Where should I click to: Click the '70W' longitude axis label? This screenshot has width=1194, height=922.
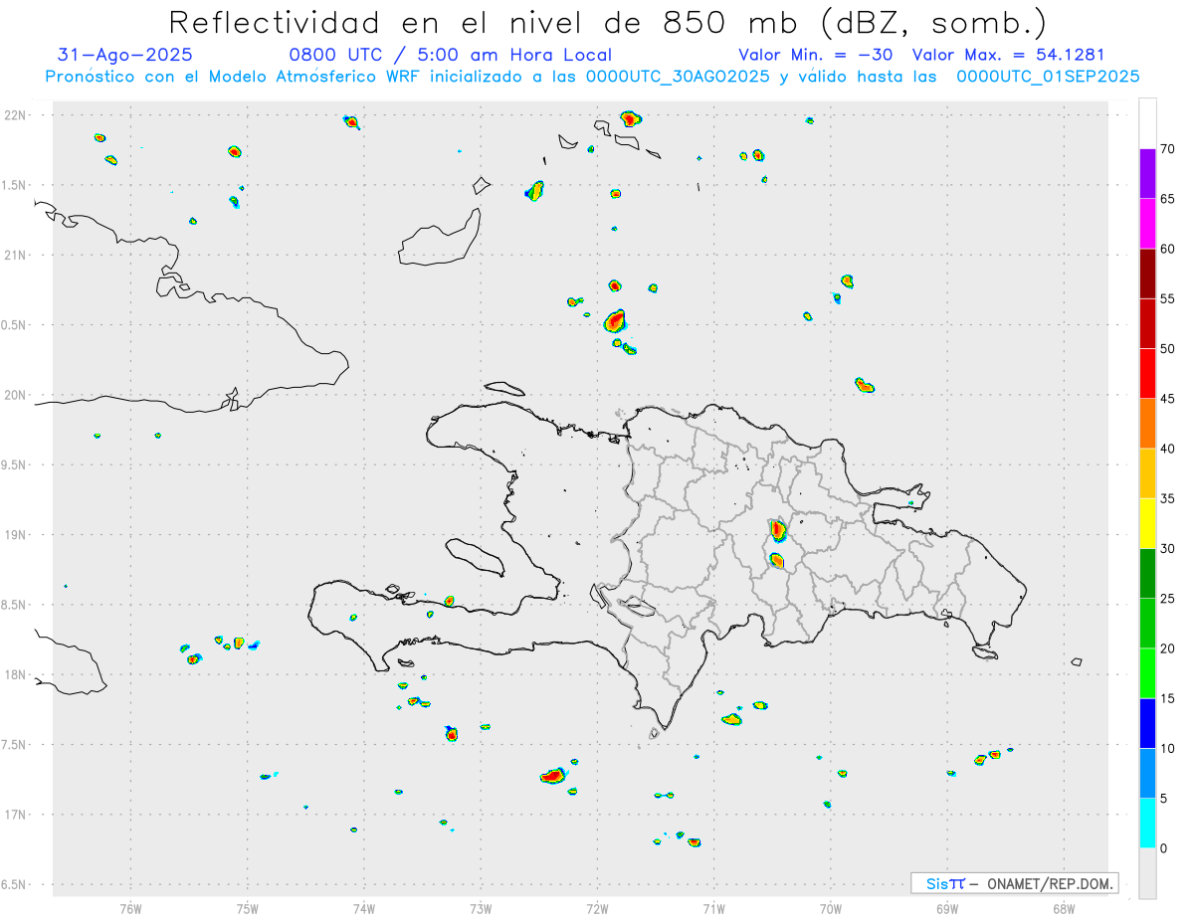[x=831, y=908]
